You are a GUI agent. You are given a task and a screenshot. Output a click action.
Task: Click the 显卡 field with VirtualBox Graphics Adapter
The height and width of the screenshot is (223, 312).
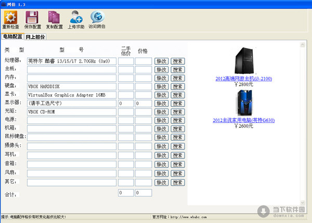tap(72, 95)
